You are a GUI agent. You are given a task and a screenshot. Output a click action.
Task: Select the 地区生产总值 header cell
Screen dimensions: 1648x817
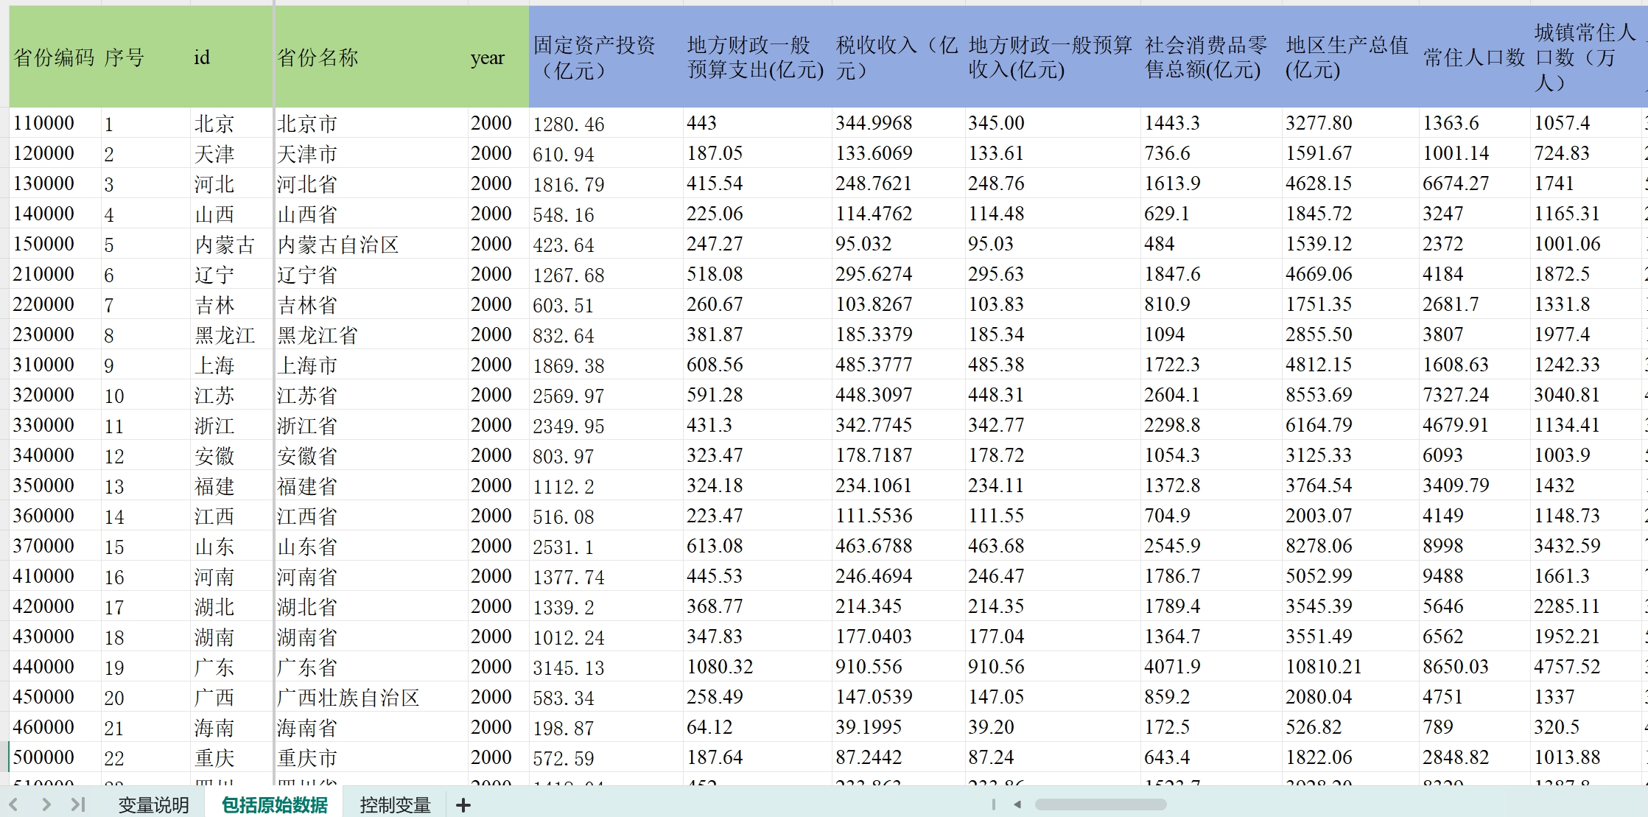[x=1348, y=57]
